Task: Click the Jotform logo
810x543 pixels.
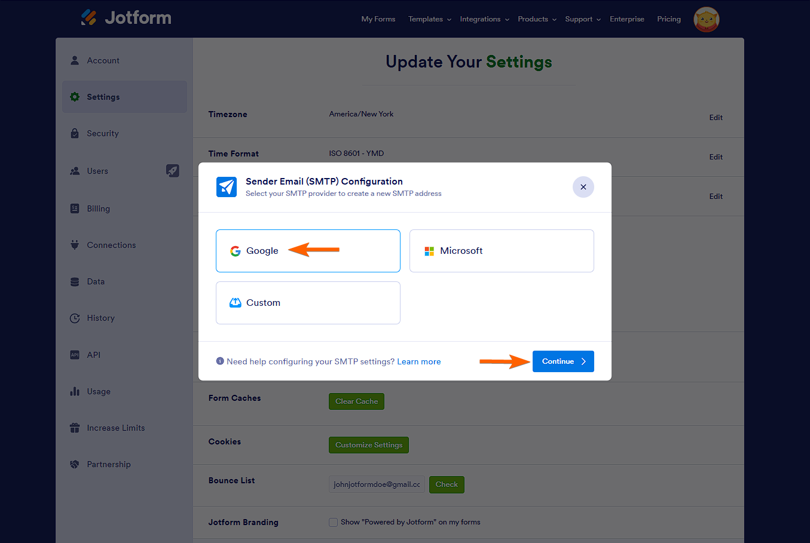Action: pos(126,17)
